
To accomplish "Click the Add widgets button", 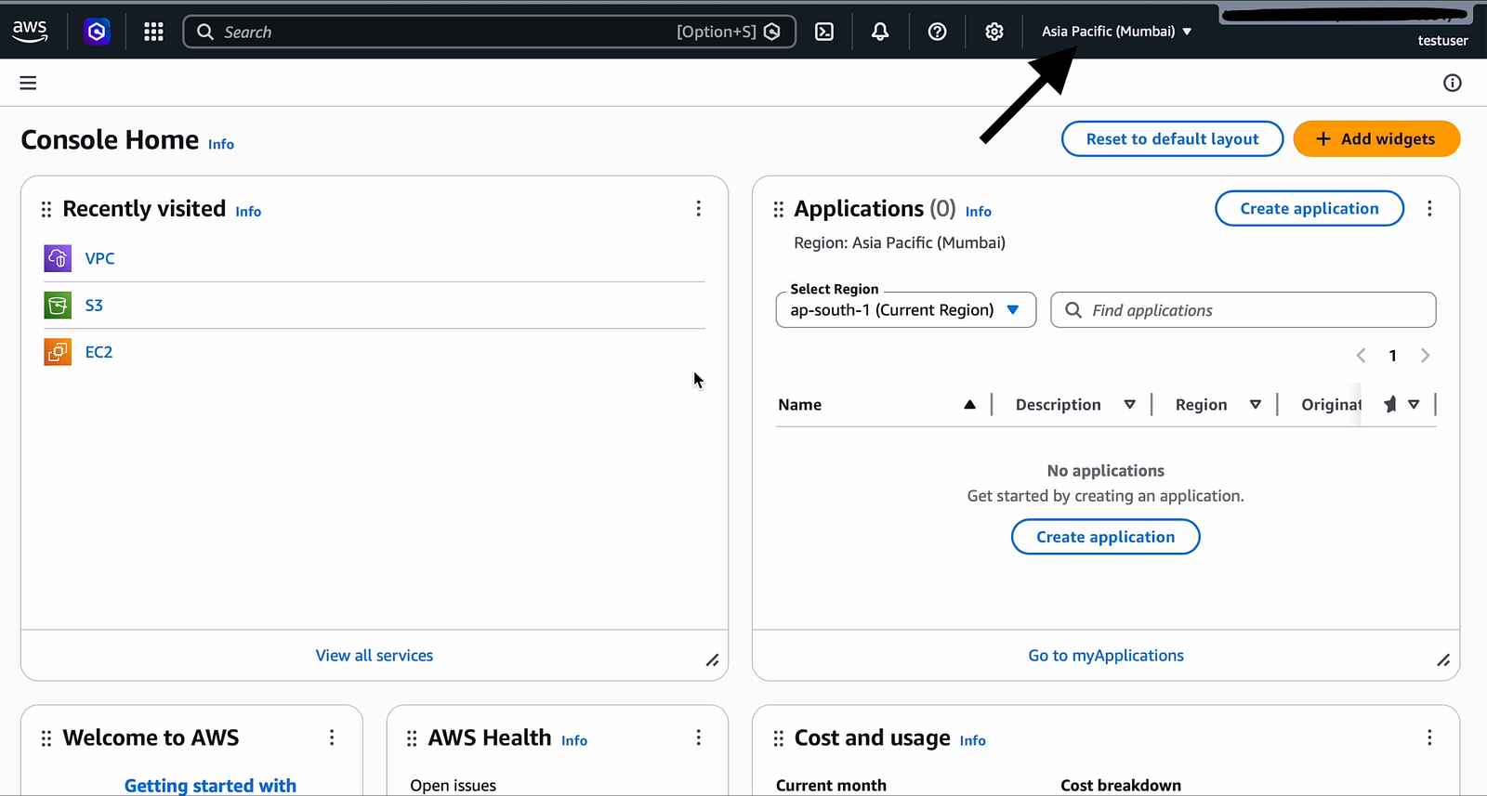I will pos(1376,139).
